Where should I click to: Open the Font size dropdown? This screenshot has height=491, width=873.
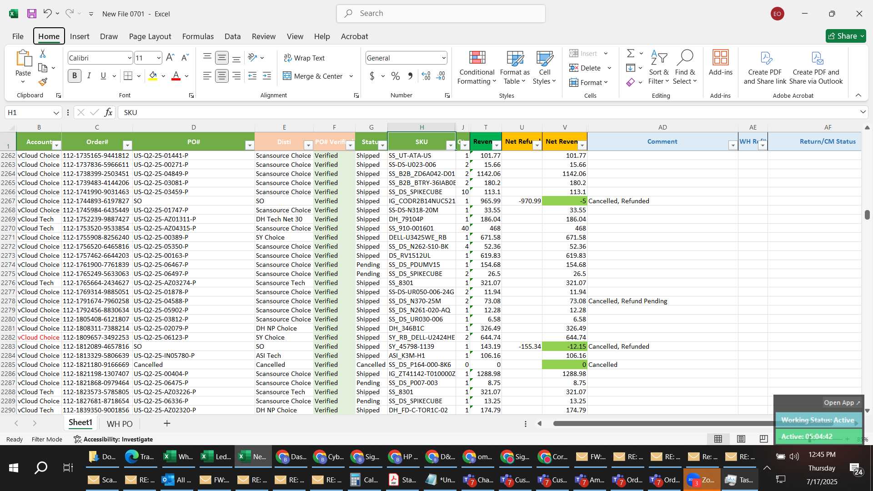158,58
